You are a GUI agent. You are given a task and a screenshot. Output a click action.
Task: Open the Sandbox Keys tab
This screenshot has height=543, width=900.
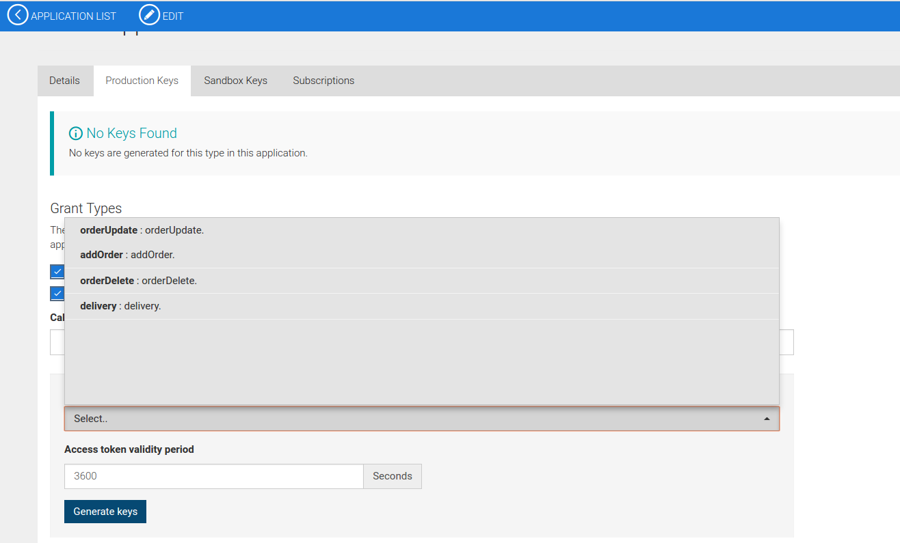(x=235, y=80)
